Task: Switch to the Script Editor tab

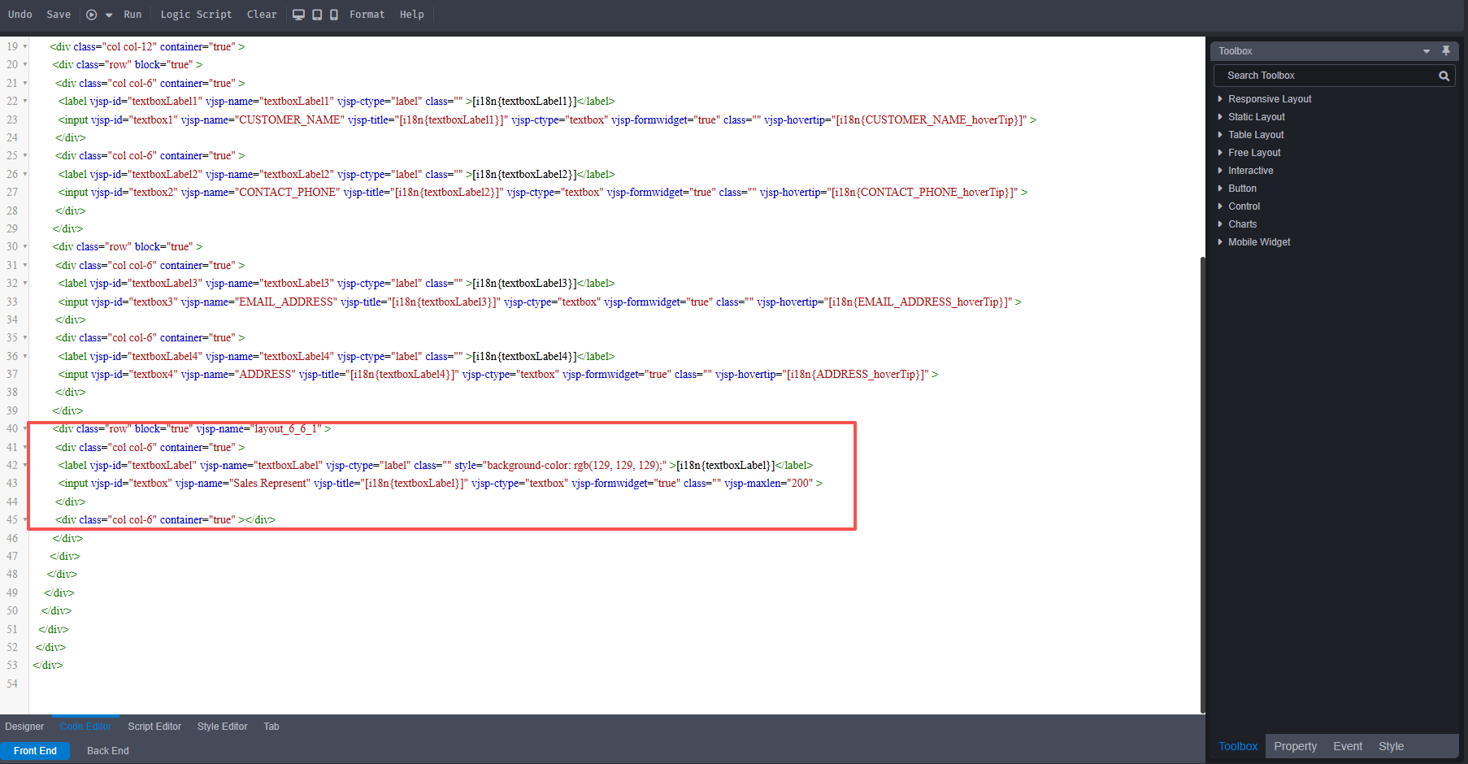Action: pos(154,727)
